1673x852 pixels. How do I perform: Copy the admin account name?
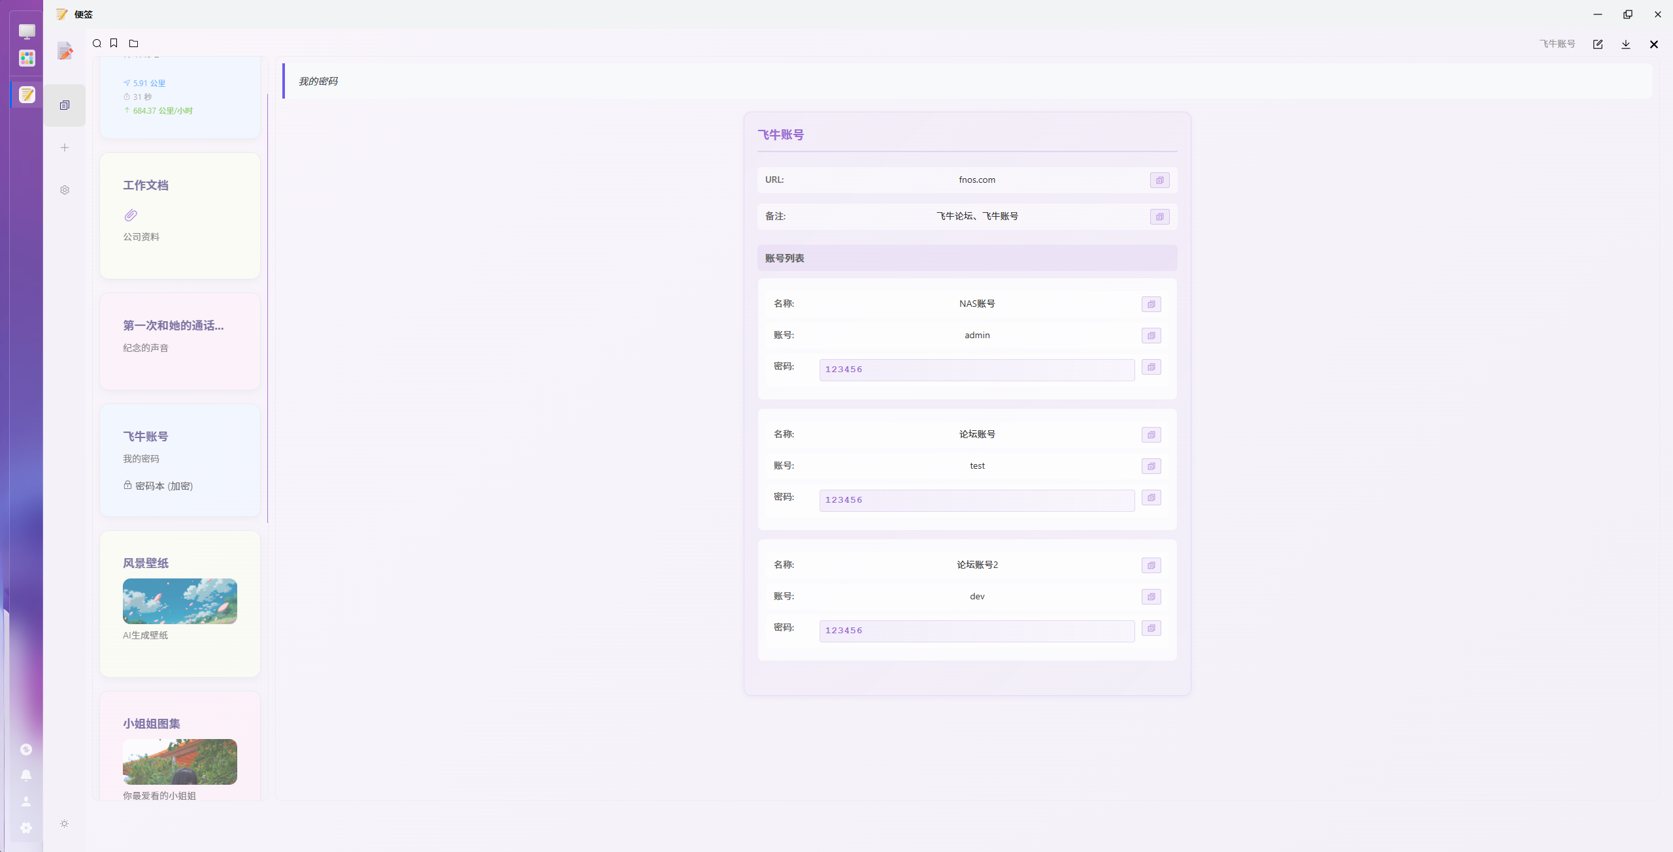1151,336
